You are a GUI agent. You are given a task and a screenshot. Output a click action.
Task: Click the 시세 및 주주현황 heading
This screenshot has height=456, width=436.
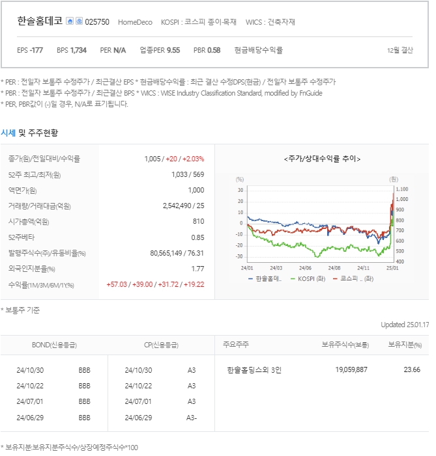point(29,133)
